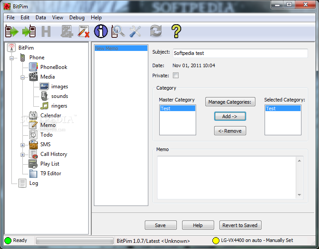Click the Play List icon
The width and height of the screenshot is (319, 249).
tap(33, 164)
